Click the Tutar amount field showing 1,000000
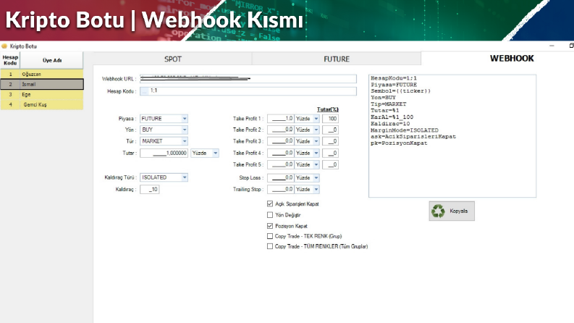The height and width of the screenshot is (323, 574). (164, 153)
